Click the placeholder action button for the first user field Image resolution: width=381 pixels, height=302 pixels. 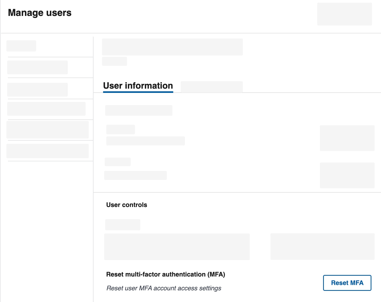[347, 138]
